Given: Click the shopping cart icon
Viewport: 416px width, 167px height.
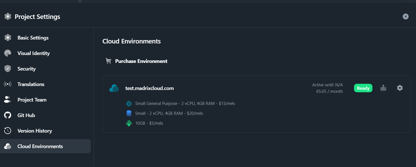Looking at the screenshot, I should 108,61.
